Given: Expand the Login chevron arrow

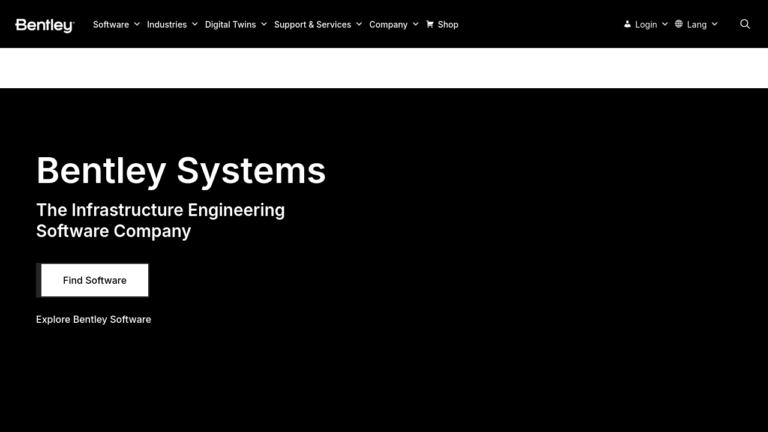Looking at the screenshot, I should coord(665,25).
